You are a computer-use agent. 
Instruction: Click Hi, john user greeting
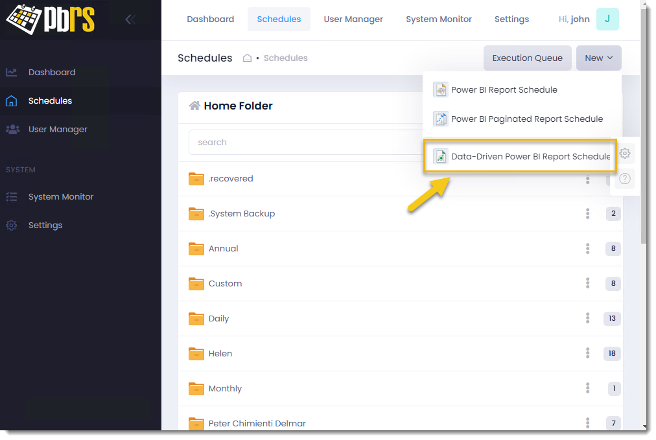(574, 19)
